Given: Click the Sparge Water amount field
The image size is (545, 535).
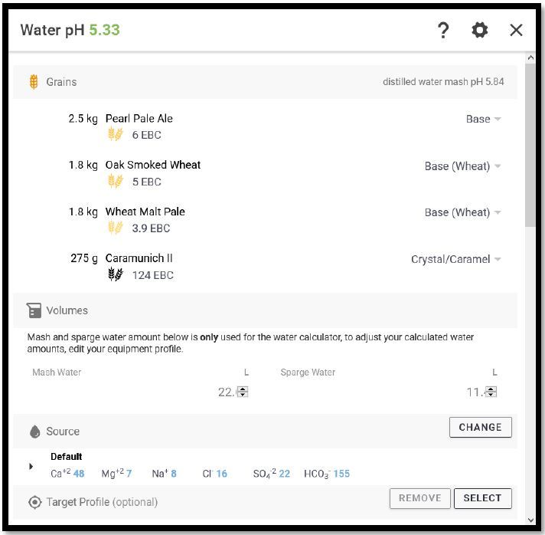Looking at the screenshot, I should point(389,392).
